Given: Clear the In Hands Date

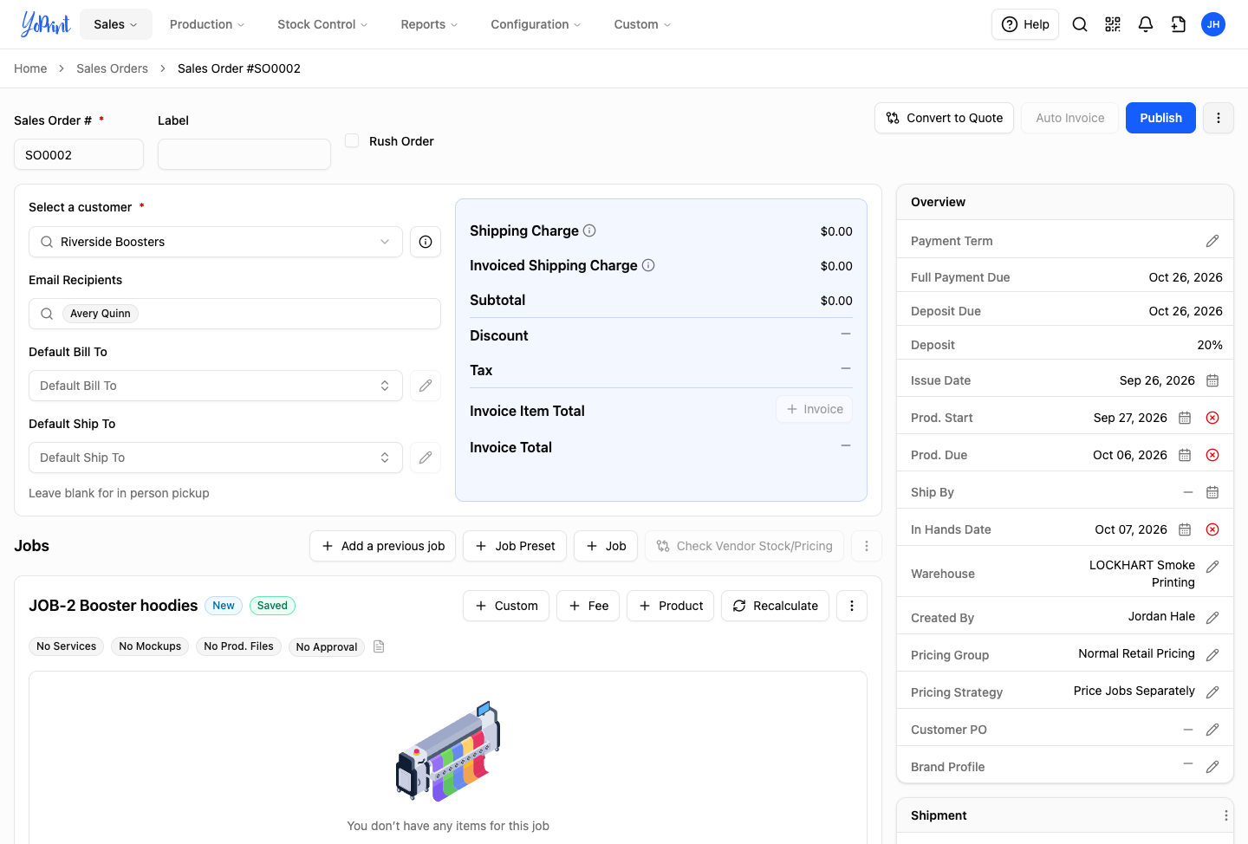Looking at the screenshot, I should coord(1212,529).
